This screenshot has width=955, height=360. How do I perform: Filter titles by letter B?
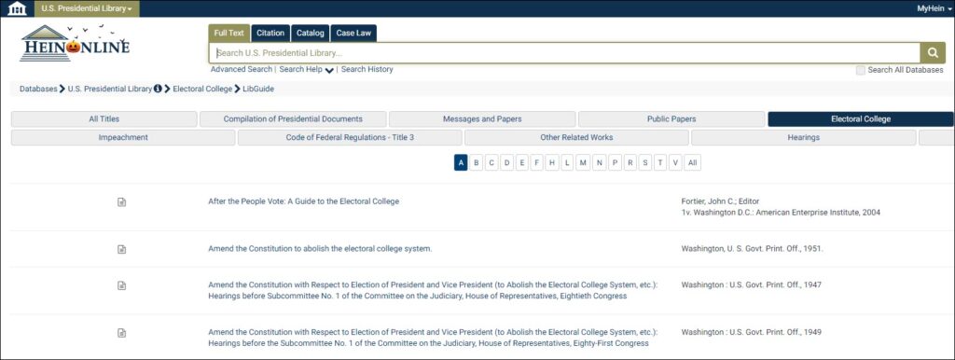tap(477, 163)
